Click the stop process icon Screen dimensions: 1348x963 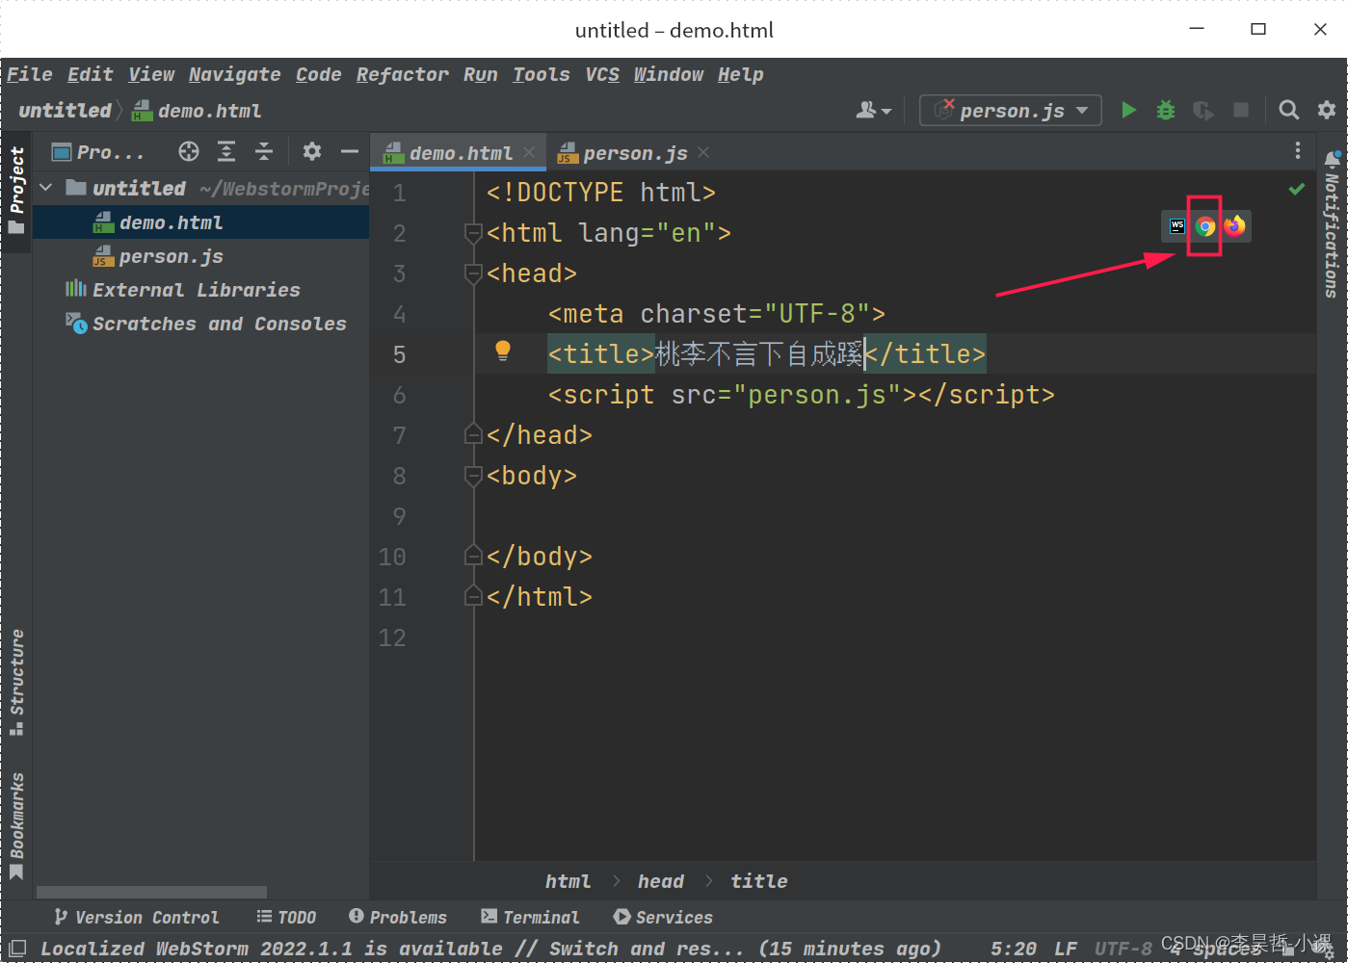coord(1241,111)
